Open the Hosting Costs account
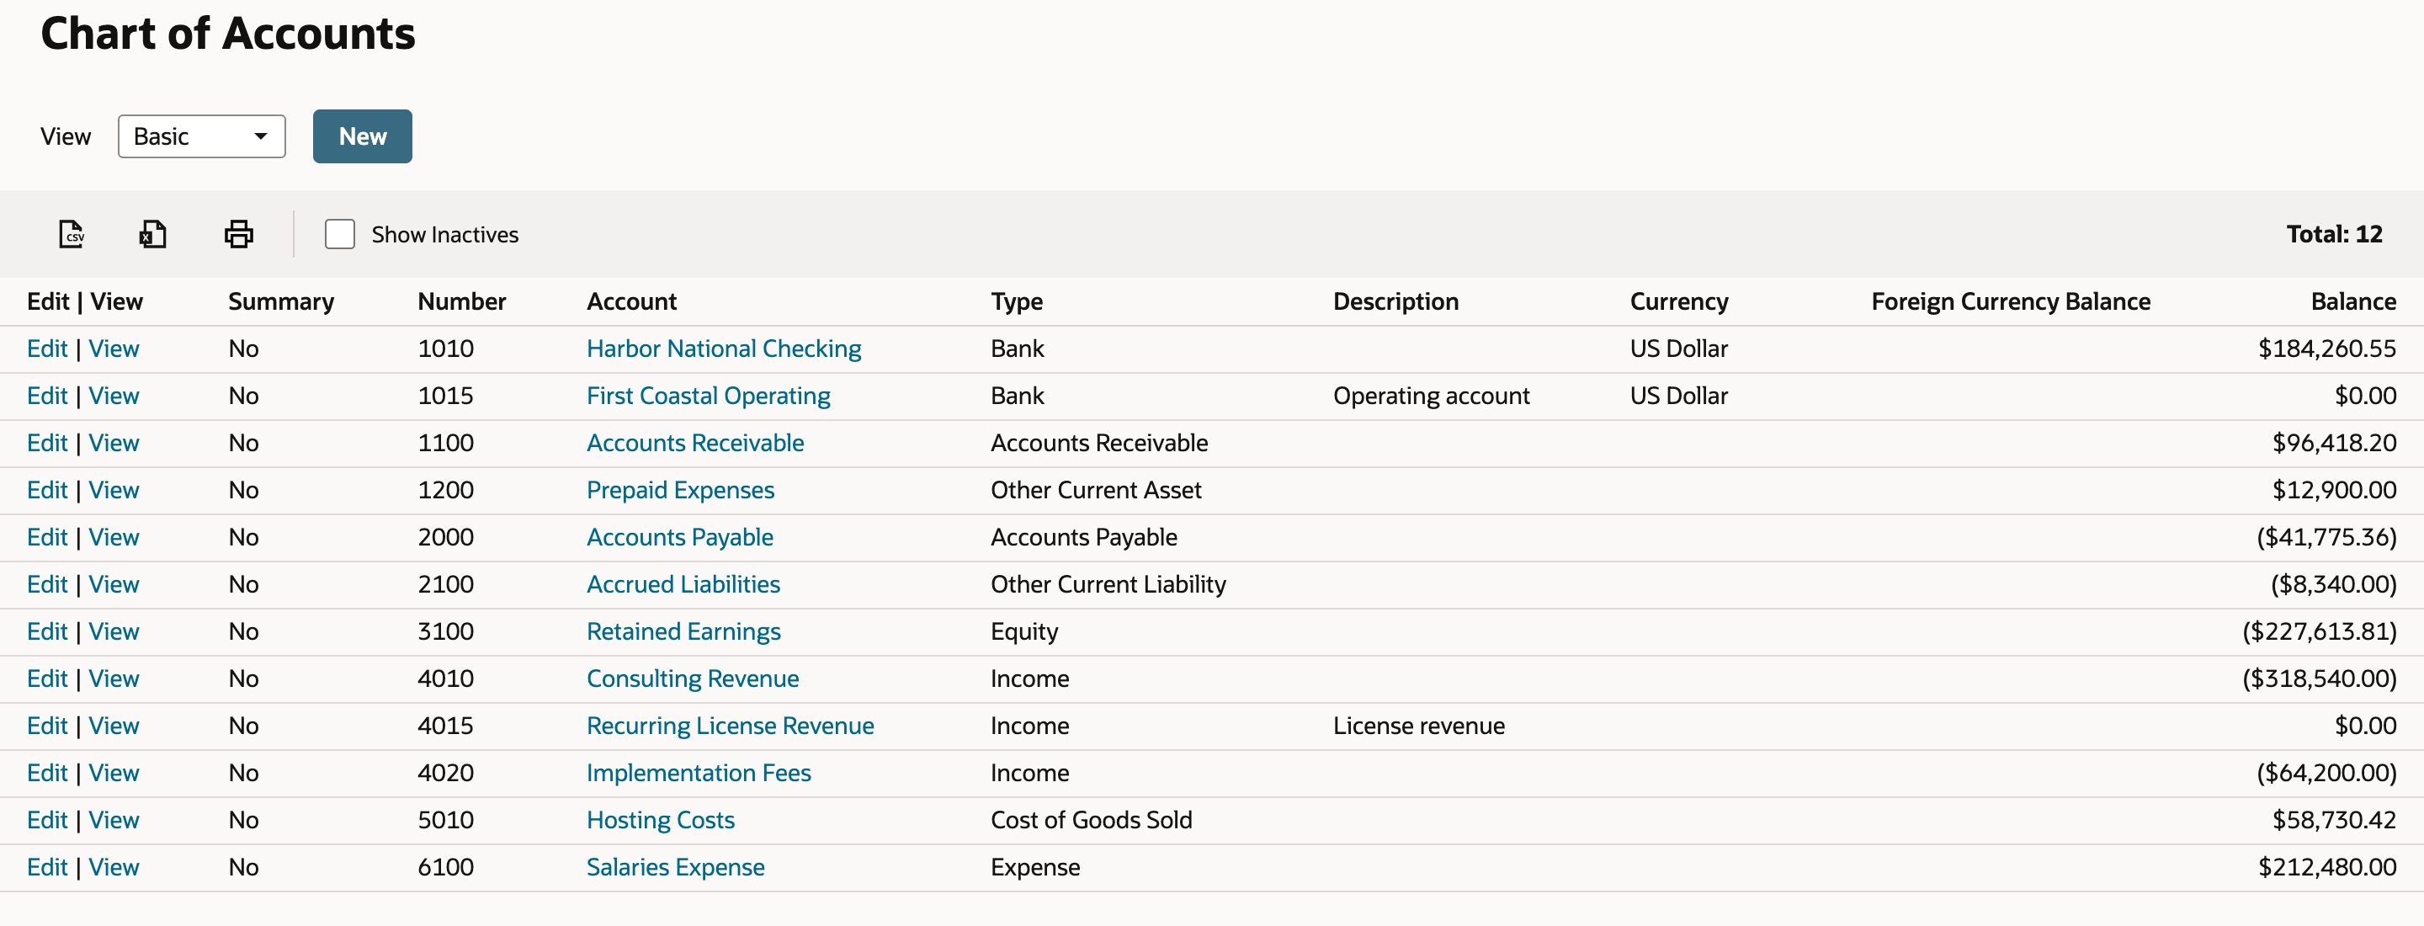Screen dimensions: 2424x926 click(x=661, y=820)
